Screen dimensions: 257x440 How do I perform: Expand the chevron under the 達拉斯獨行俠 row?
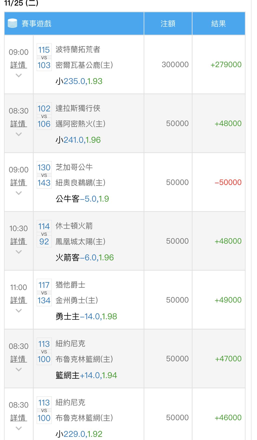click(19, 134)
